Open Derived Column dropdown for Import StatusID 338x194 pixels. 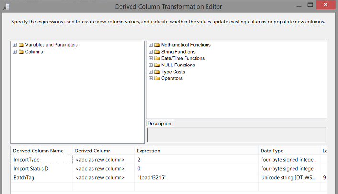coord(103,168)
